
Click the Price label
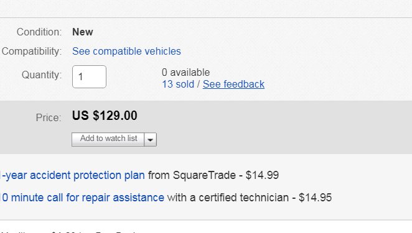49,117
